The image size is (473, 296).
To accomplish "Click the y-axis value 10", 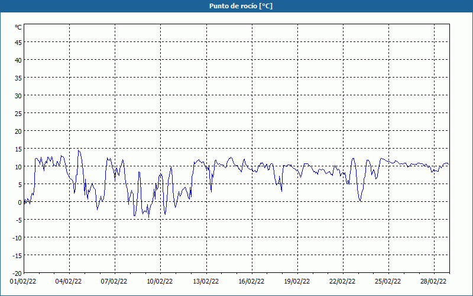I will 18,167.
